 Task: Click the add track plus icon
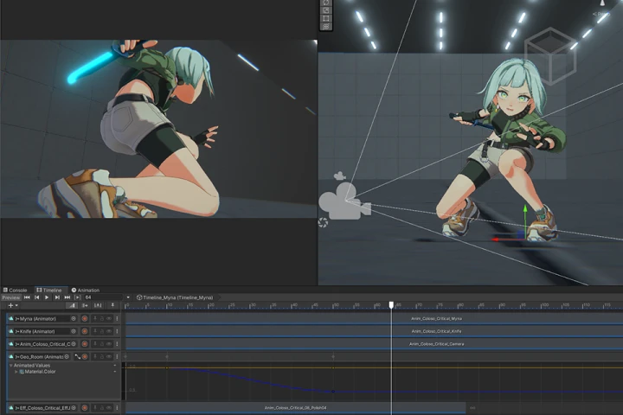[10, 305]
